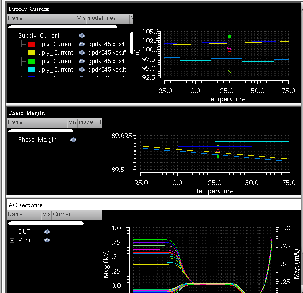Toggle visibility of Supply_Current group

click(x=82, y=36)
